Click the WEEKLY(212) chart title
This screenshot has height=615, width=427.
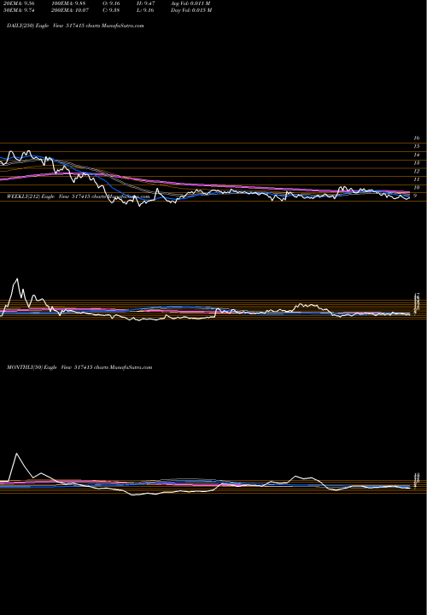point(78,196)
